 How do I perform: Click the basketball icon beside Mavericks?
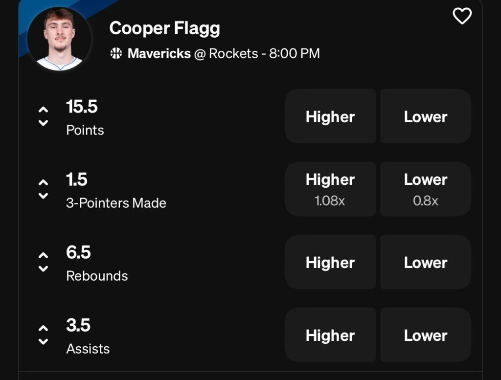tap(116, 53)
